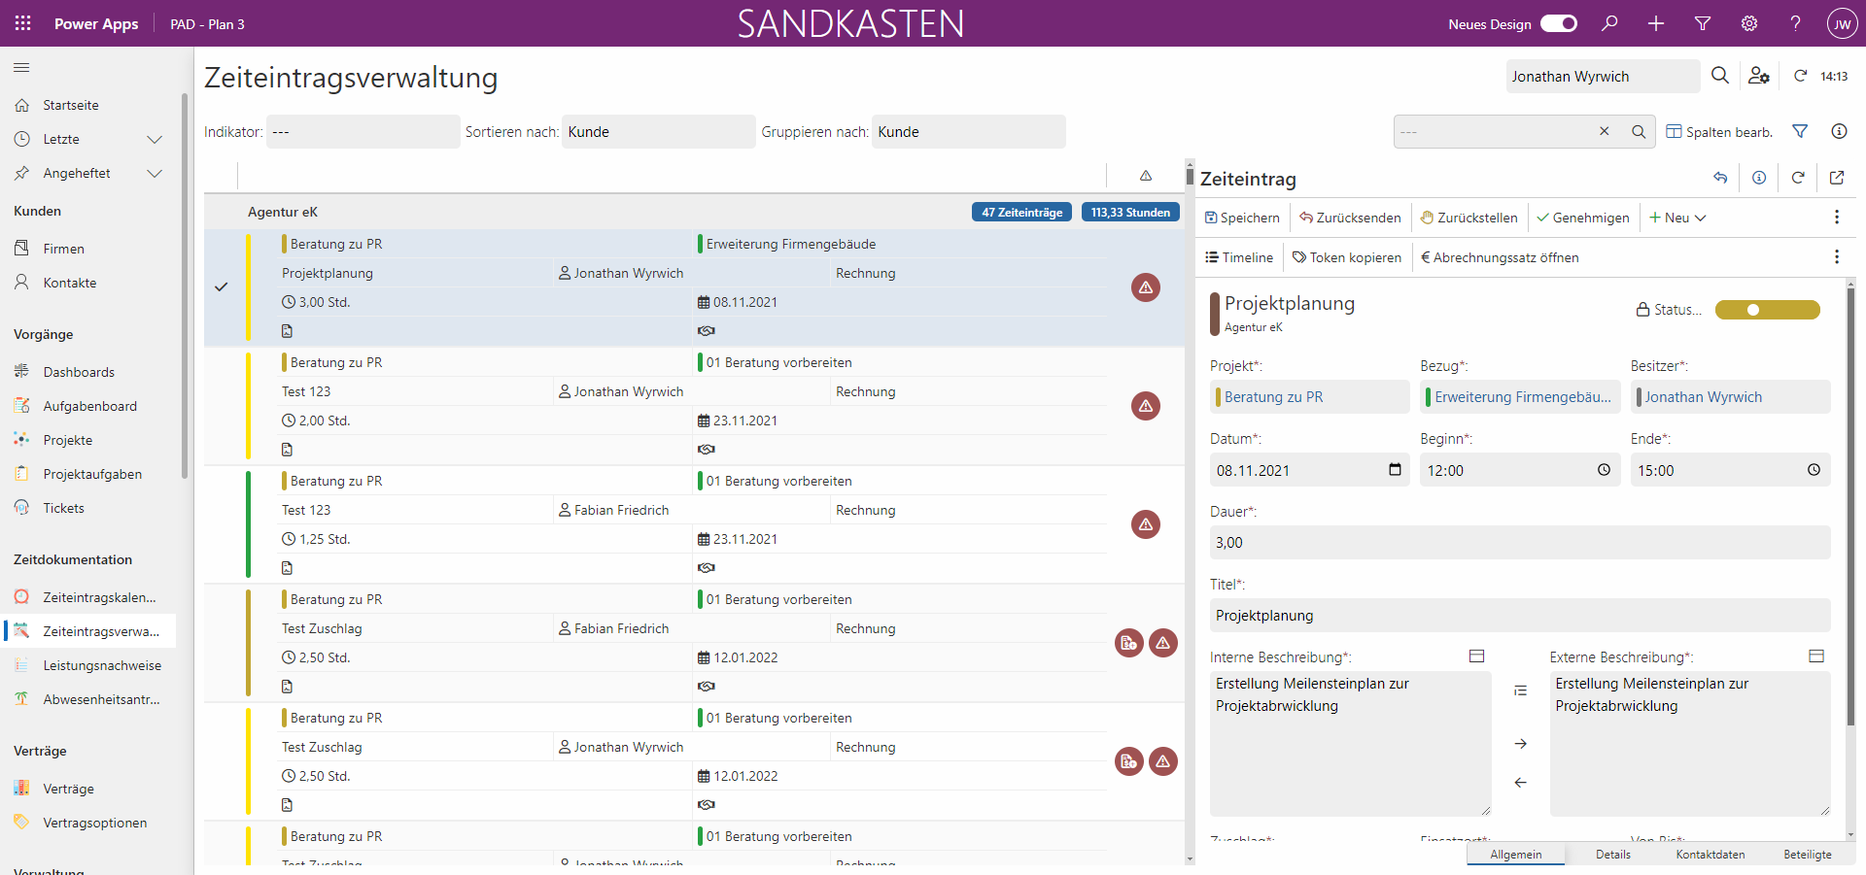The image size is (1866, 875).
Task: Open Projekte in the sidebar
Action: click(68, 440)
